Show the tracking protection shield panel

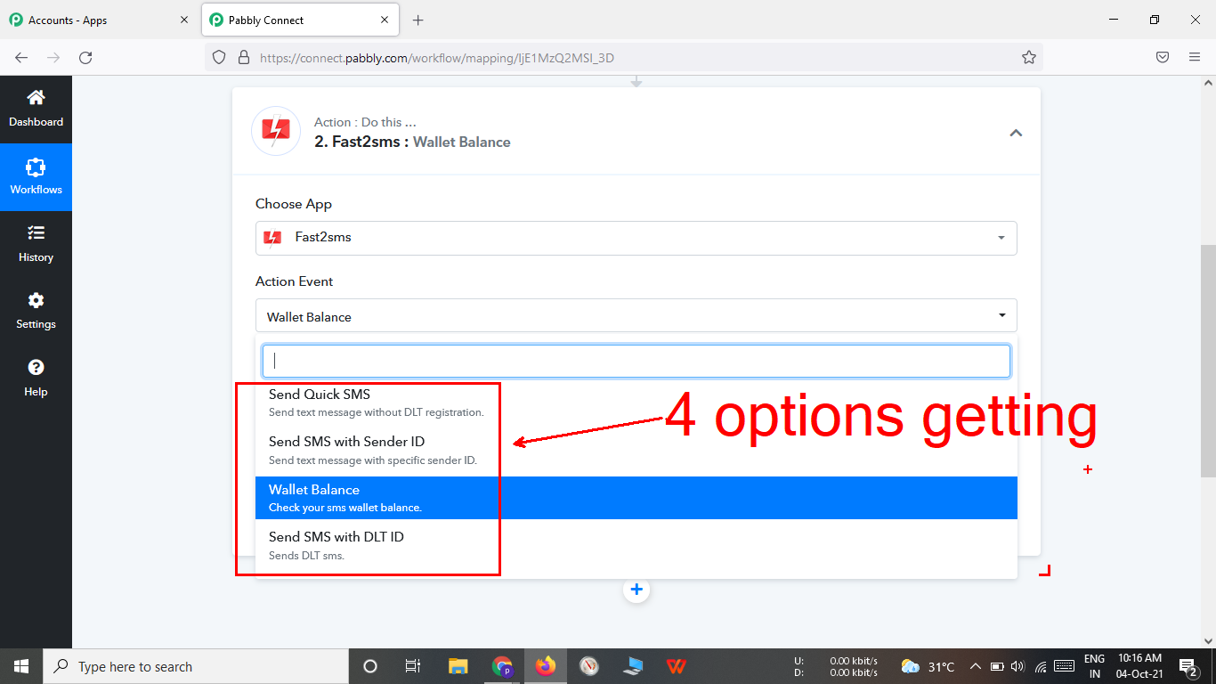(x=220, y=57)
